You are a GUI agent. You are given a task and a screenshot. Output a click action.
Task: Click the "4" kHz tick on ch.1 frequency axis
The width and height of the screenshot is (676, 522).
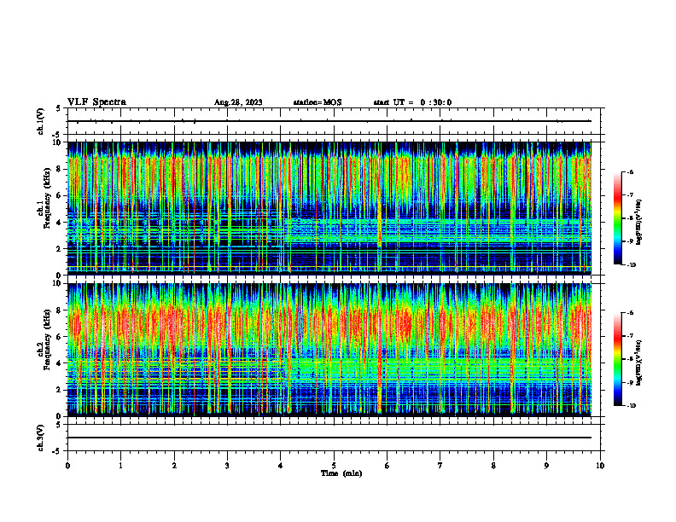coord(60,223)
